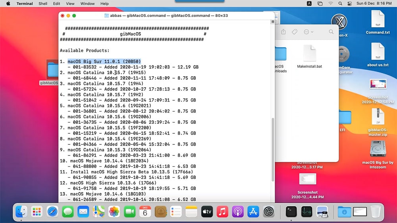Screen dimensions: 397x223
Task: Select MakeInstall.bat in the Finder window
Action: 309,57
